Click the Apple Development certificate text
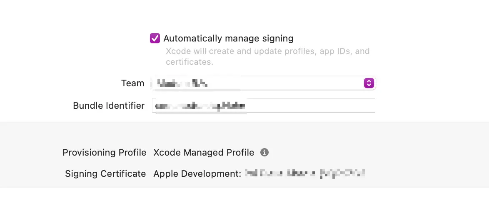Screen dimensions: 489x200 [197, 173]
